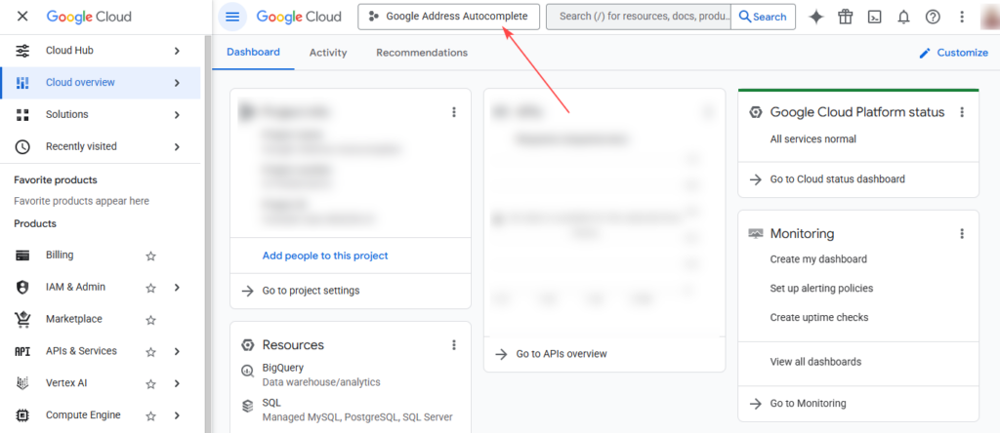
Task: Open the Monitoring card three-dot menu
Action: [x=961, y=234]
